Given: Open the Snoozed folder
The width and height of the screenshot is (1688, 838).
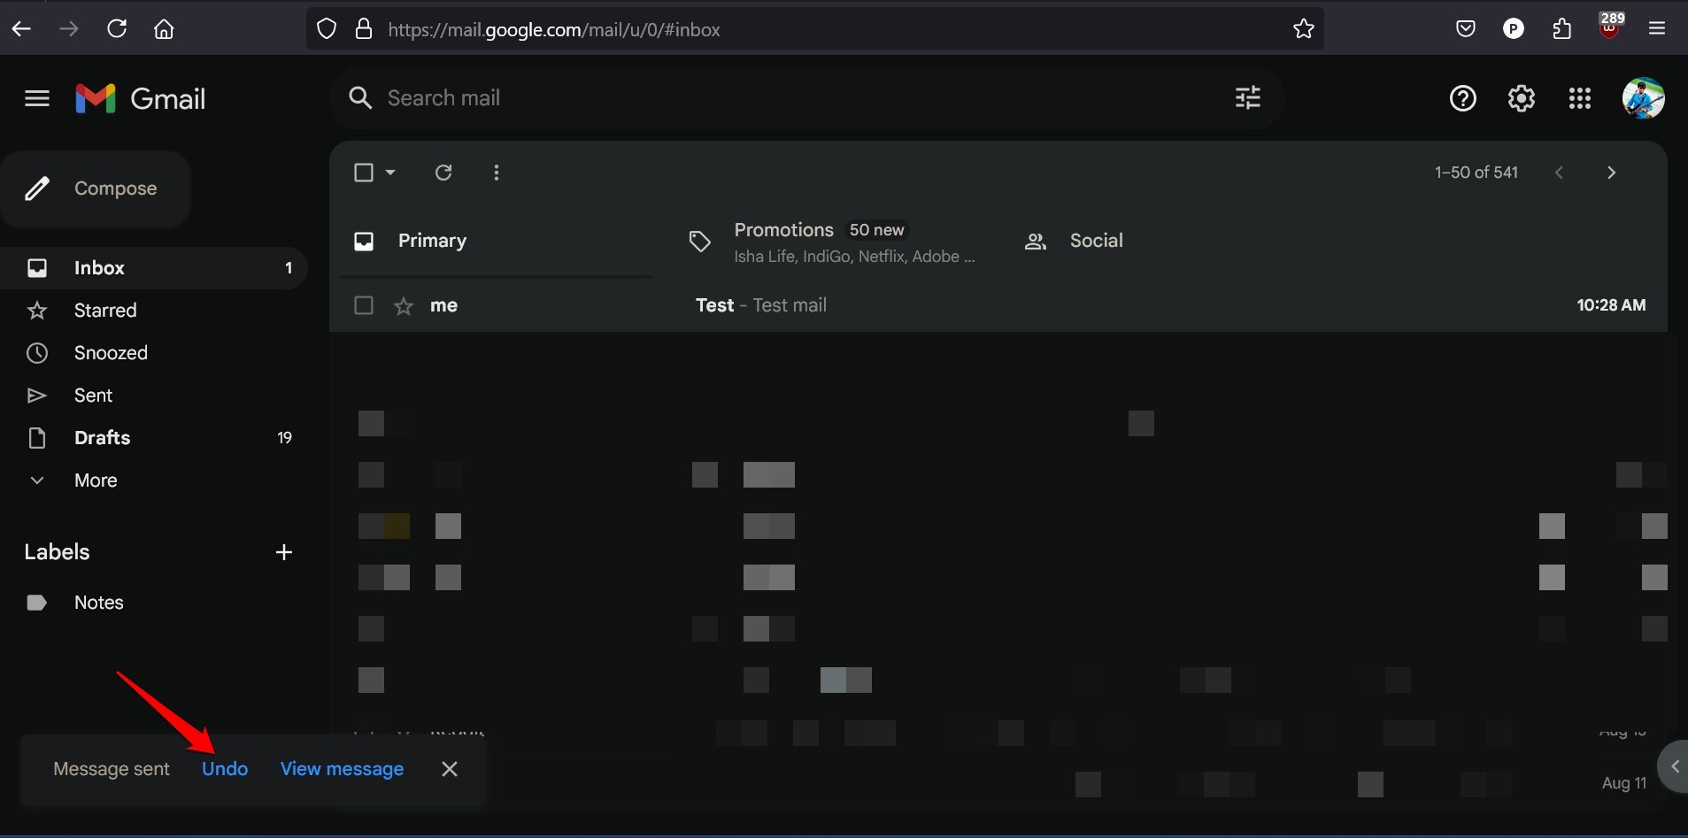Looking at the screenshot, I should (x=153, y=353).
